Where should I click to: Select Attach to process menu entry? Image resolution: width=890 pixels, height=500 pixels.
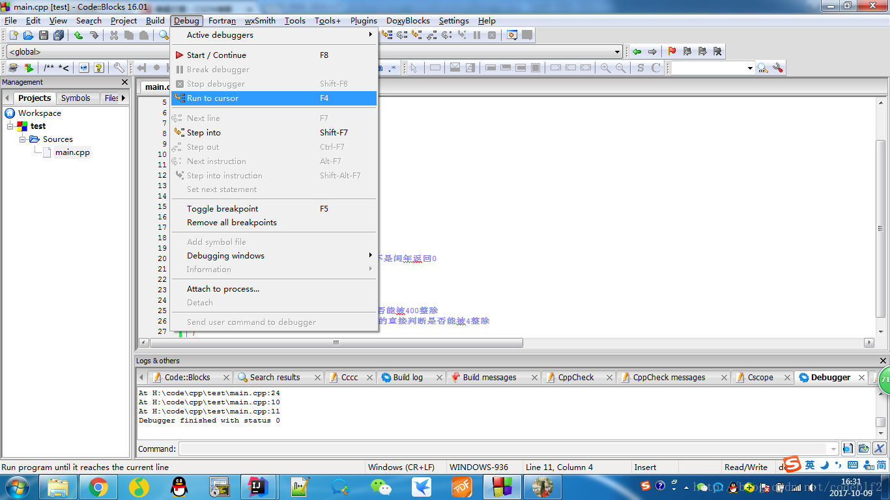click(274, 289)
